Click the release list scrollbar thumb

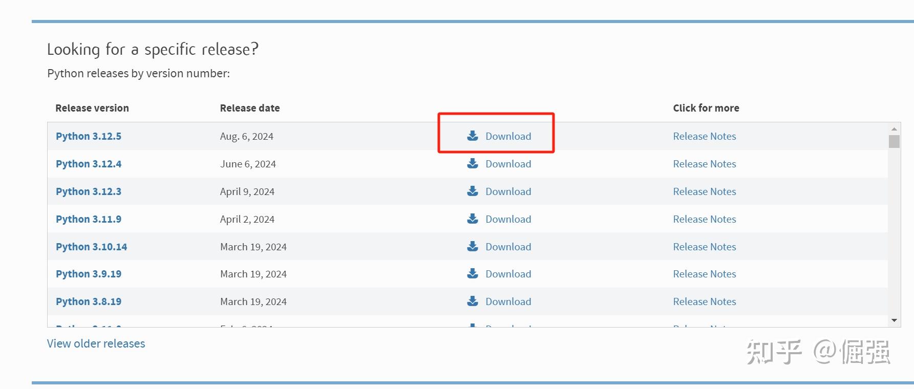click(894, 141)
